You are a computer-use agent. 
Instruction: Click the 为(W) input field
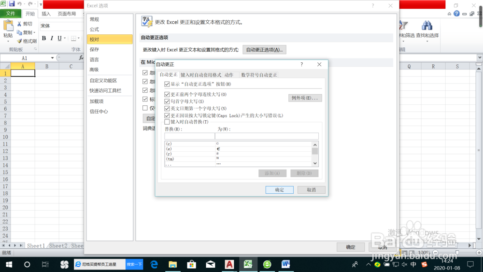point(267,136)
